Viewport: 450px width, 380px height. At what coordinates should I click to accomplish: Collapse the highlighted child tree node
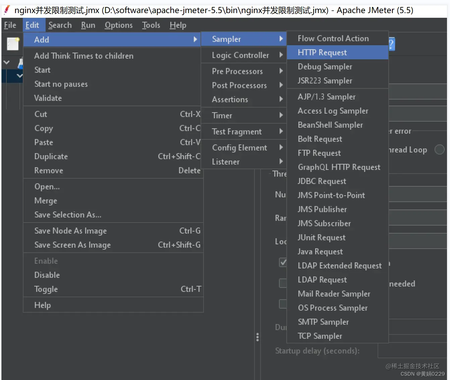20,76
